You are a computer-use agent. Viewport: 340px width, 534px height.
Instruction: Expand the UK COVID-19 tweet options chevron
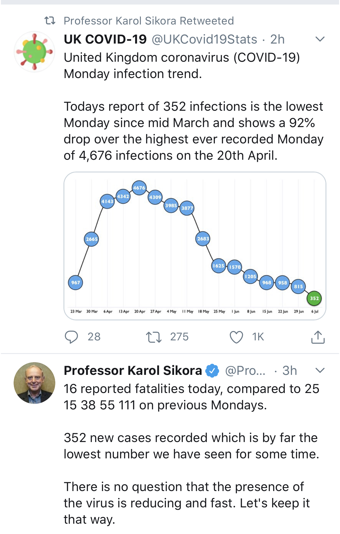pyautogui.click(x=320, y=39)
